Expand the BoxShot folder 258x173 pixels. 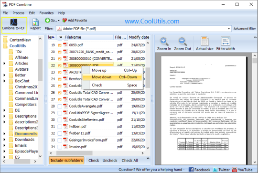(x=4, y=81)
